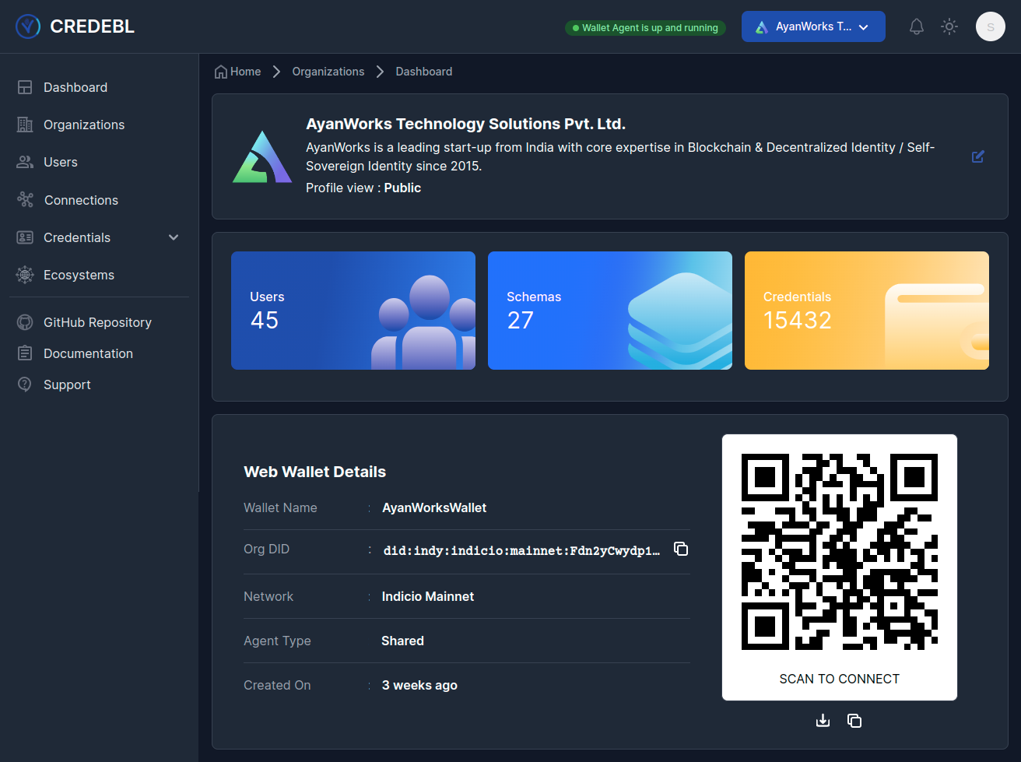1021x762 pixels.
Task: Click the Organizations breadcrumb link
Action: [328, 72]
